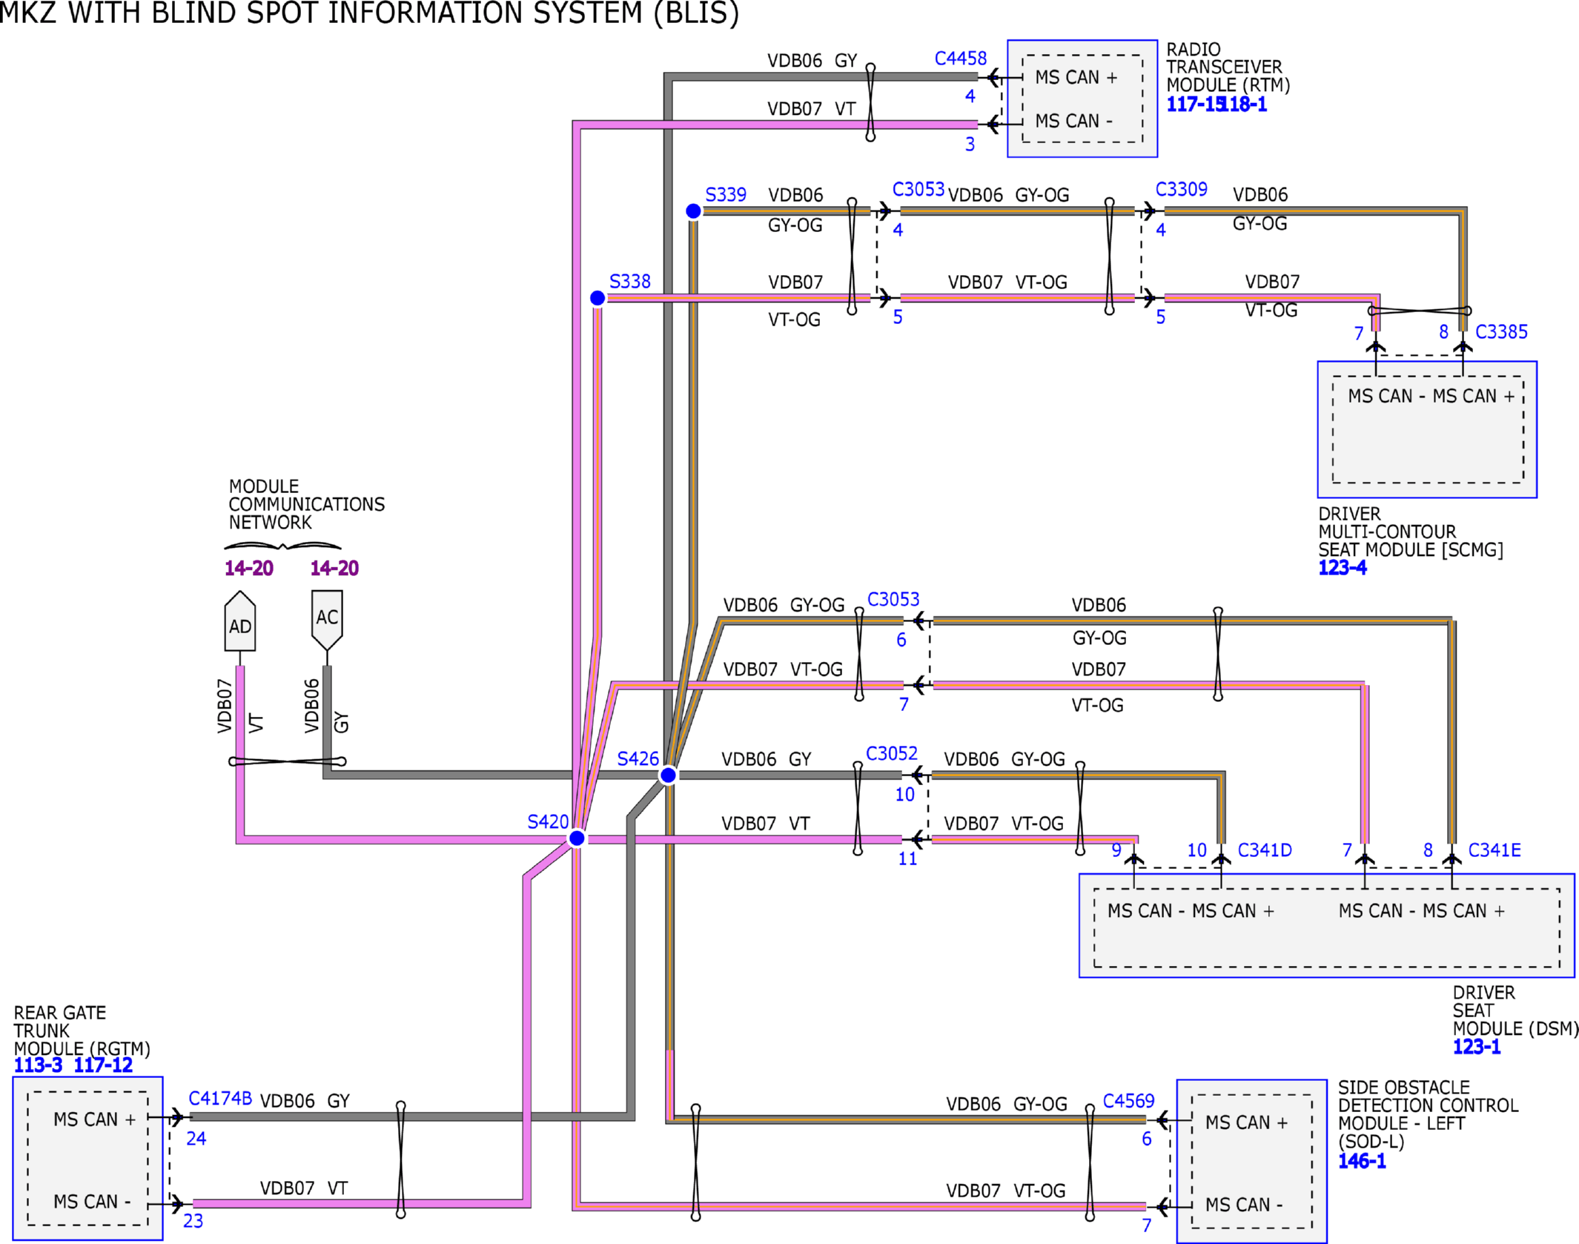The height and width of the screenshot is (1244, 1579).
Task: Select the S420 splice dot
Action: click(x=577, y=838)
